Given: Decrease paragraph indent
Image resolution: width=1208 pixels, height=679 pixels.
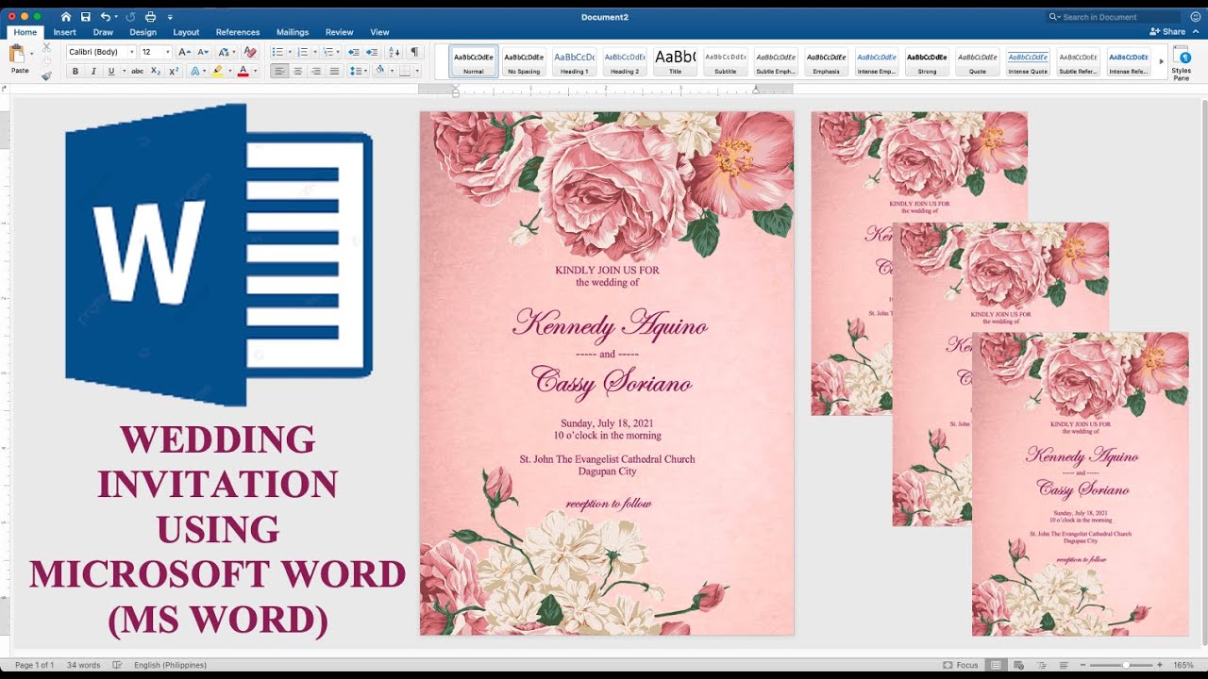Looking at the screenshot, I should click(354, 52).
